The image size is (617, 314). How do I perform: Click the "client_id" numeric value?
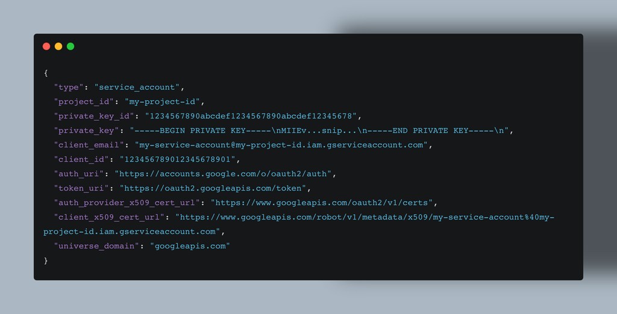(x=178, y=159)
